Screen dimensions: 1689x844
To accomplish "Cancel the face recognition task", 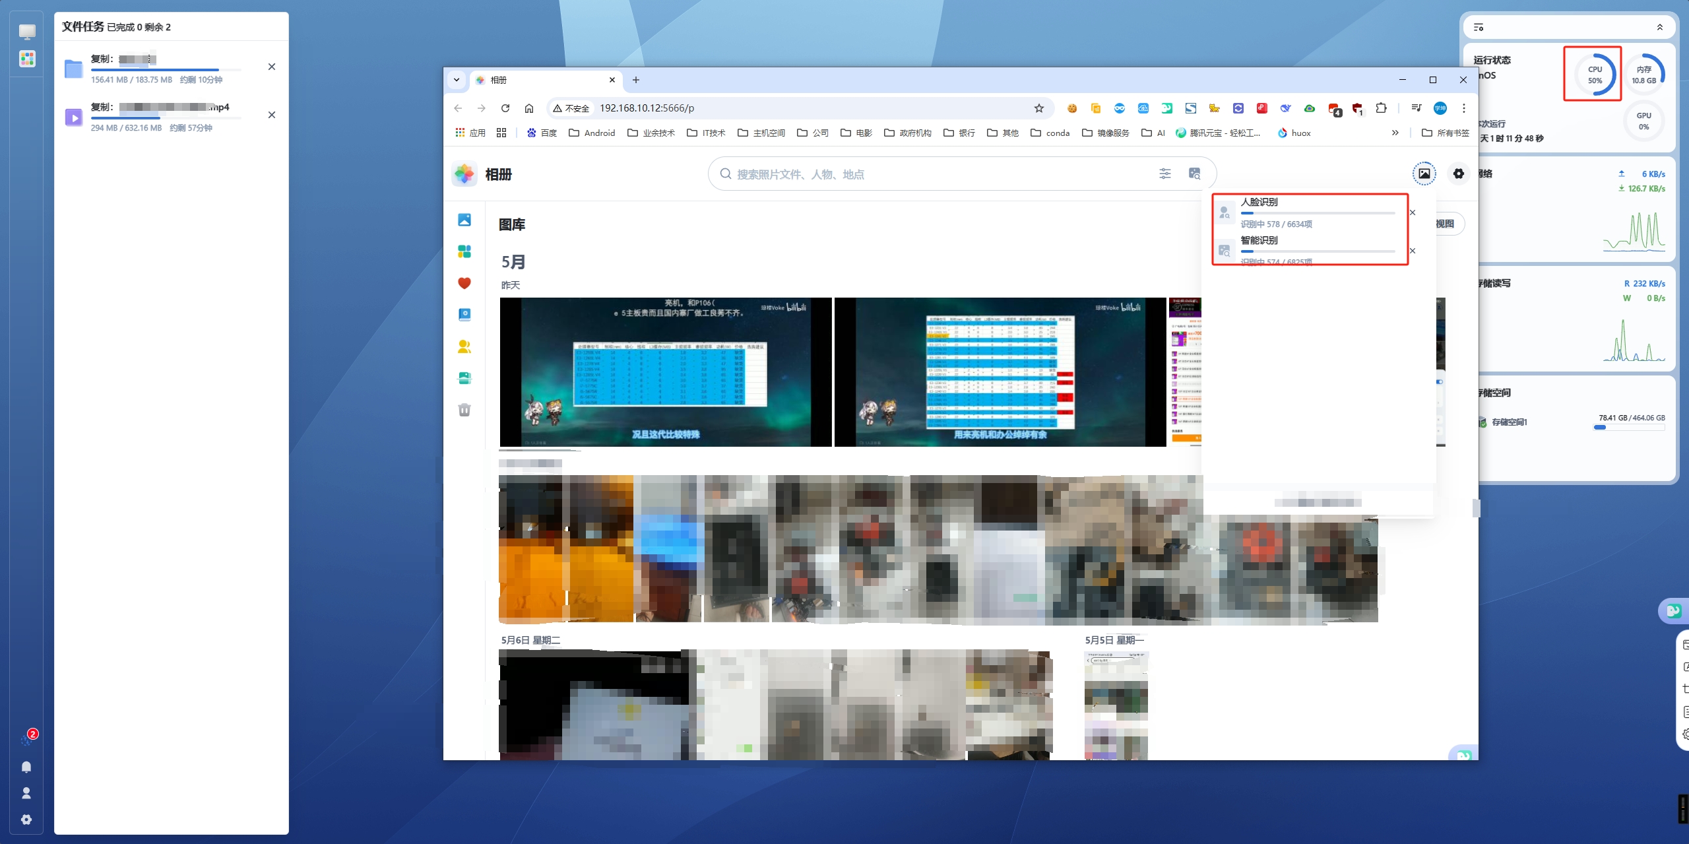I will coord(1413,212).
